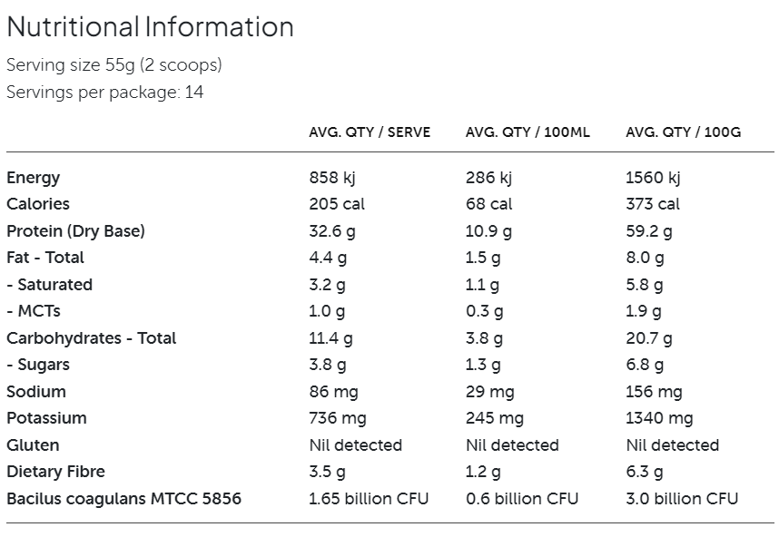Click the Dietary Fibre row label
Screen dimensions: 779x537
click(x=55, y=472)
